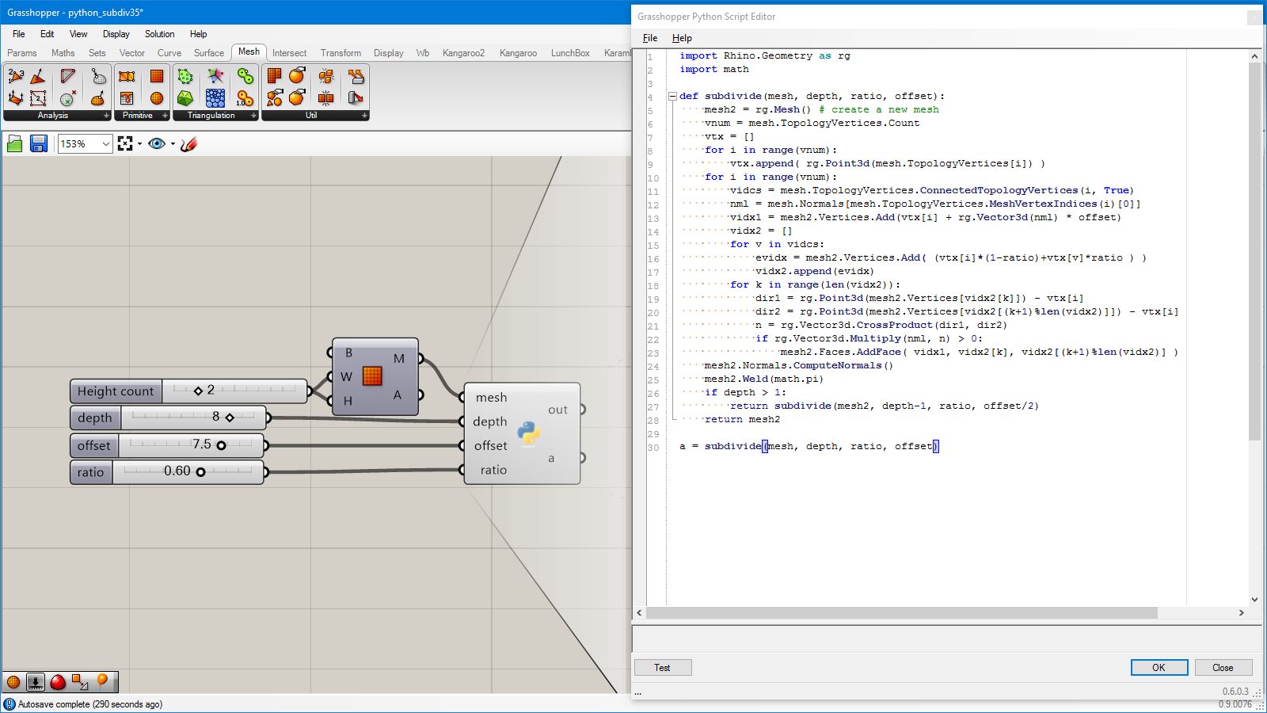
Task: Collapse the subdivide function code fold marker
Action: [672, 96]
